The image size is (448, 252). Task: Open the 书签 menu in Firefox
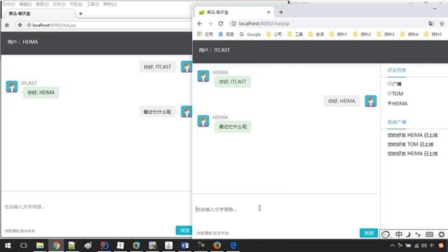[x=76, y=4]
